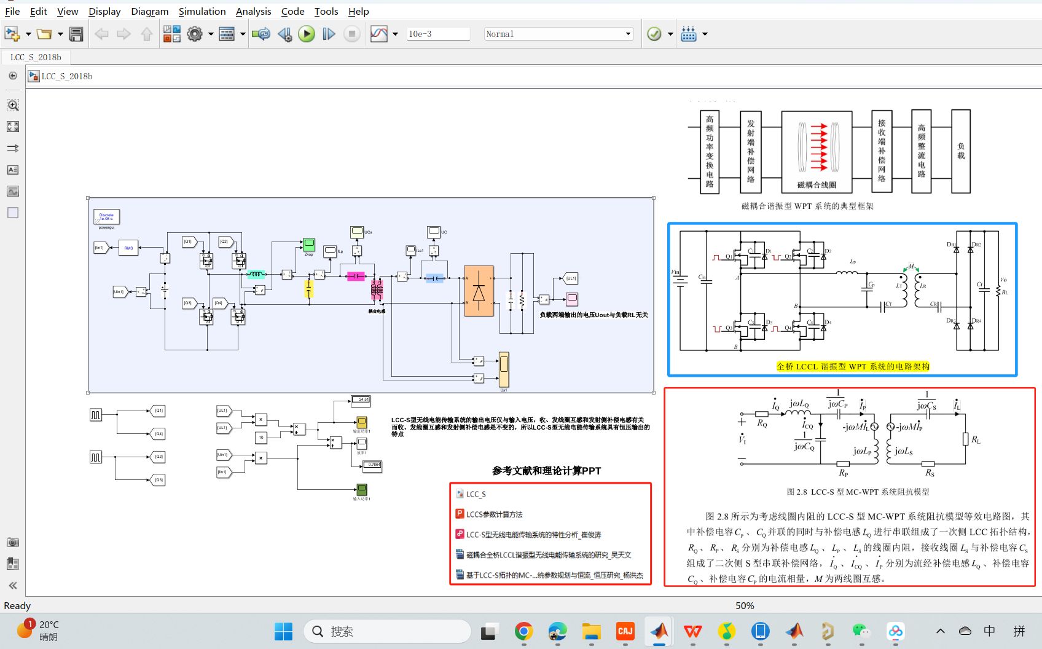Open Model Configuration Parameters gear icon
The height and width of the screenshot is (649, 1042).
[195, 34]
